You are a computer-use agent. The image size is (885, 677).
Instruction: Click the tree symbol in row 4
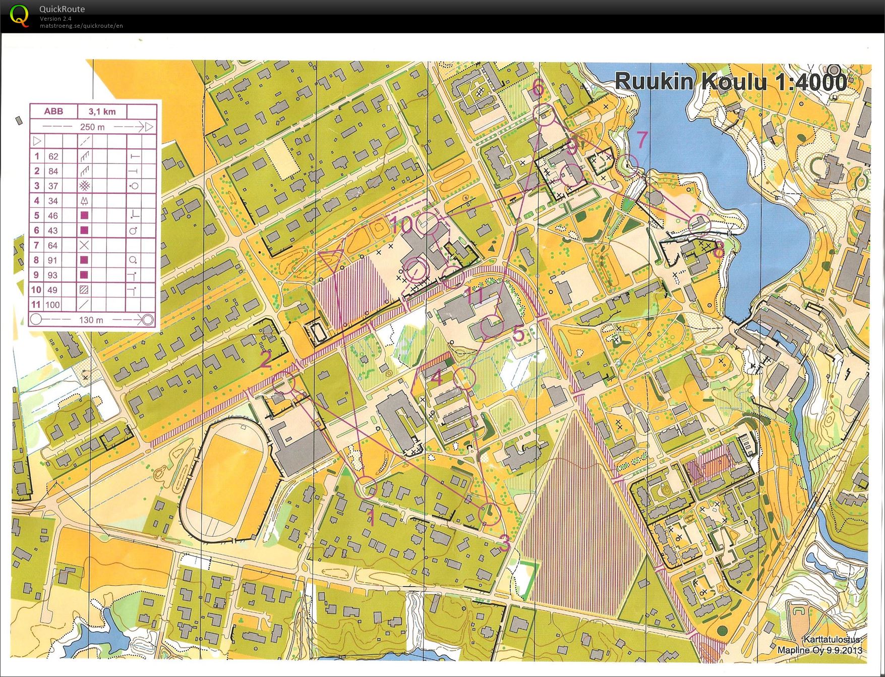85,201
